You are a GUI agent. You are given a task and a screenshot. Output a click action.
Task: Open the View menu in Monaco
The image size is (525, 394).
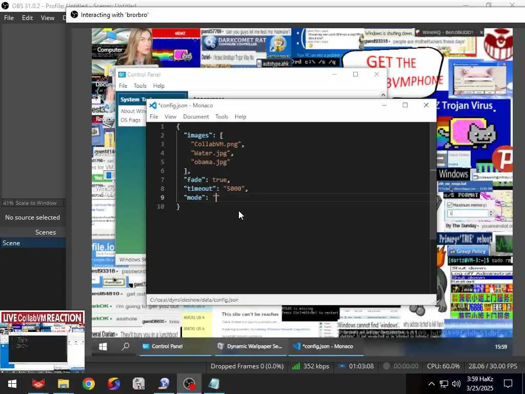coord(170,116)
